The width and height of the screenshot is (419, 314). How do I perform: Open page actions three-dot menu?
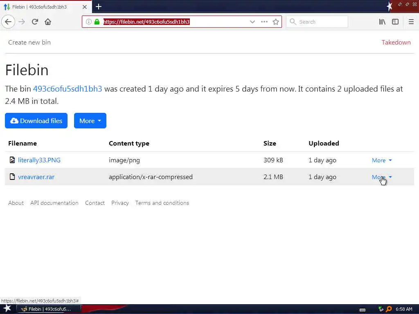(264, 22)
